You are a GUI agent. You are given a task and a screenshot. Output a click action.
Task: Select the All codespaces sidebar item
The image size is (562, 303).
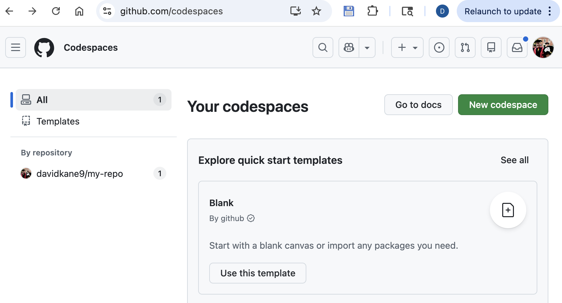[x=93, y=100]
